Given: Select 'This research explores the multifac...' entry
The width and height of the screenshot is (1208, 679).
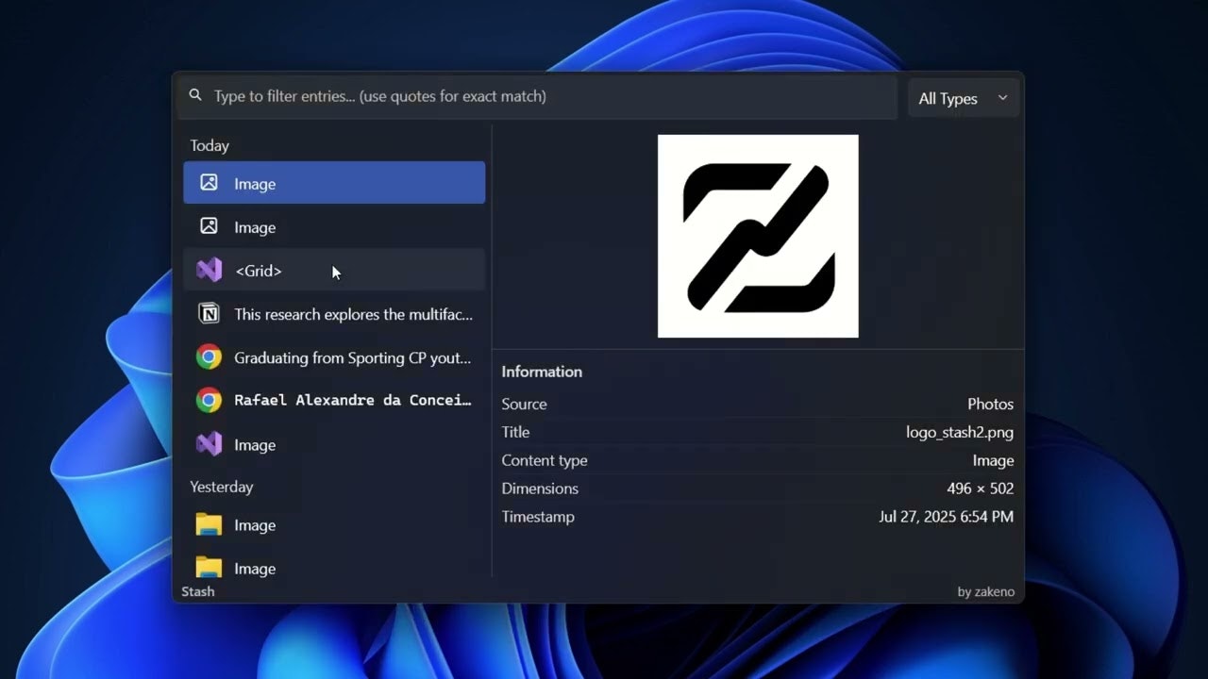Looking at the screenshot, I should (334, 314).
